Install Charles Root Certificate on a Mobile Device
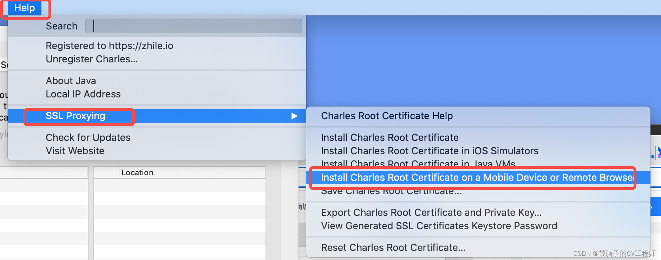Viewport: 661px width, 260px height. pyautogui.click(x=478, y=177)
